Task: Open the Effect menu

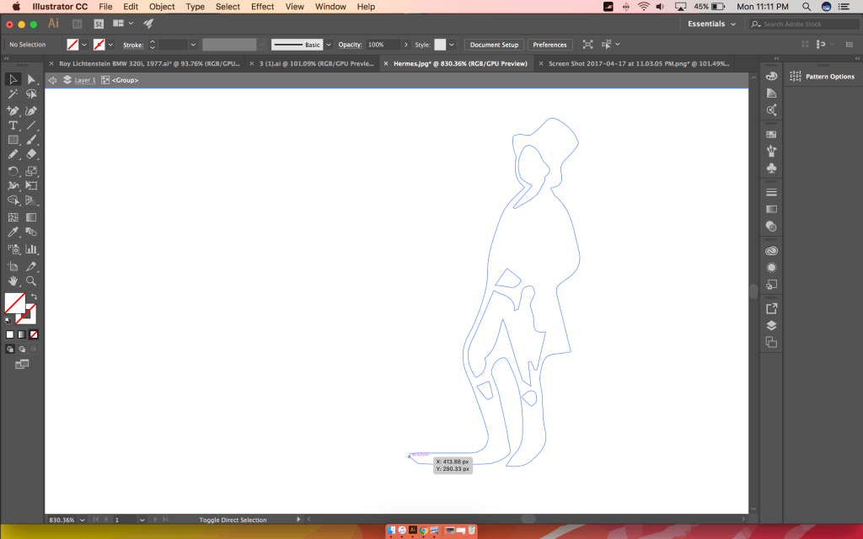Action: pyautogui.click(x=262, y=7)
